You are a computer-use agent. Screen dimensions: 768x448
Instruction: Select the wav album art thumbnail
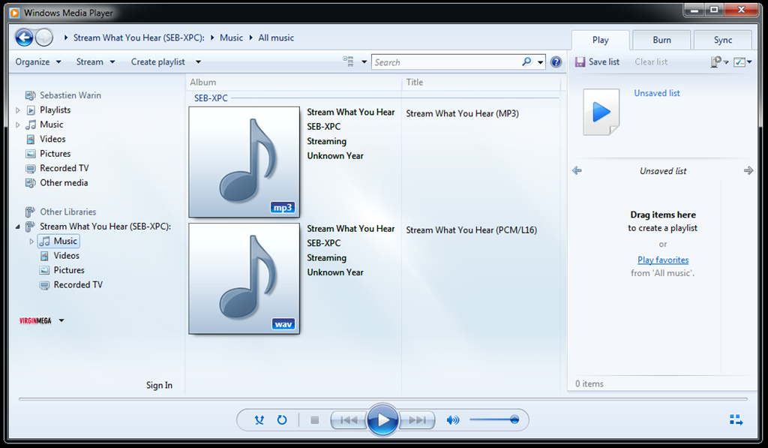pyautogui.click(x=244, y=278)
